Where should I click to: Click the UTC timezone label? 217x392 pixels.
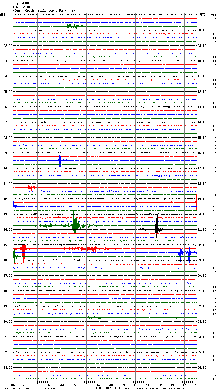coord(203,15)
